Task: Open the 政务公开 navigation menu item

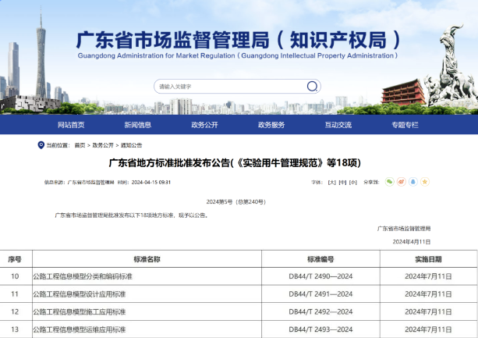Action: 204,125
